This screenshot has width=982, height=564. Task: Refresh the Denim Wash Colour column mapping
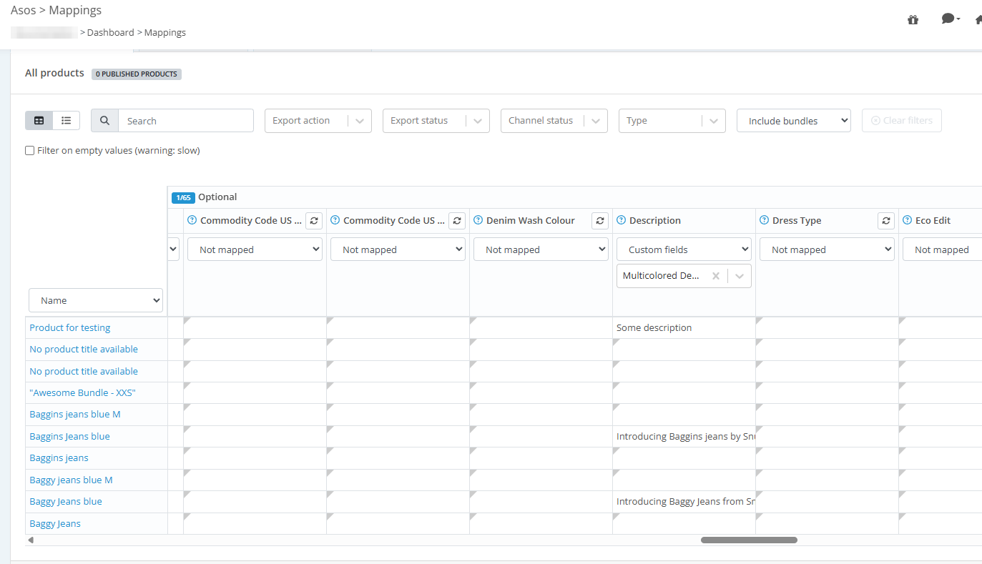pyautogui.click(x=600, y=220)
